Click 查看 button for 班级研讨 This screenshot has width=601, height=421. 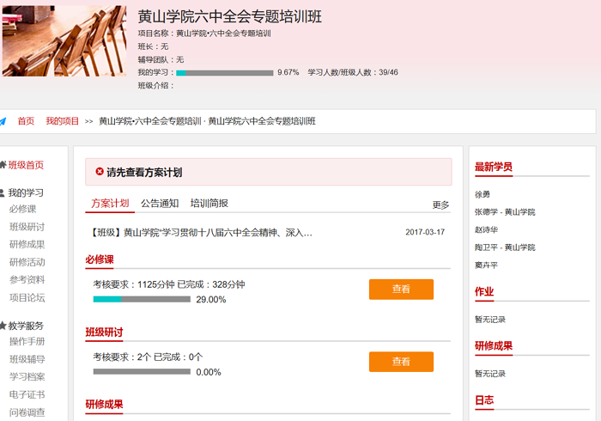click(x=401, y=362)
